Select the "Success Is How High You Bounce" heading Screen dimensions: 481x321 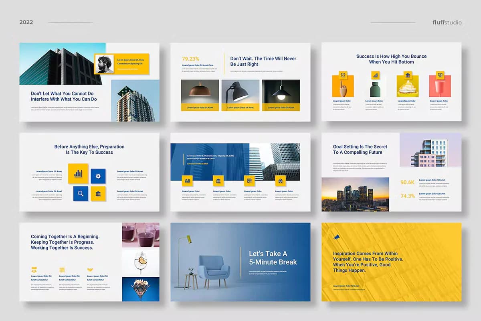click(392, 56)
